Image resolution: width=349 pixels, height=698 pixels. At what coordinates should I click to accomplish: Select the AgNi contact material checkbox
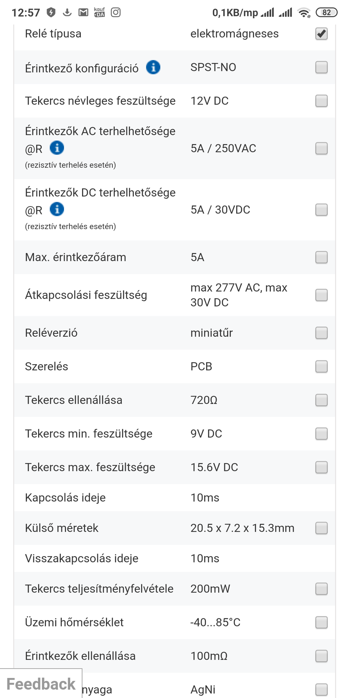tap(321, 689)
